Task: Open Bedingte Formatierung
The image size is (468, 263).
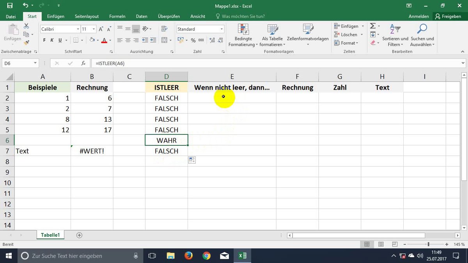Action: 243,35
